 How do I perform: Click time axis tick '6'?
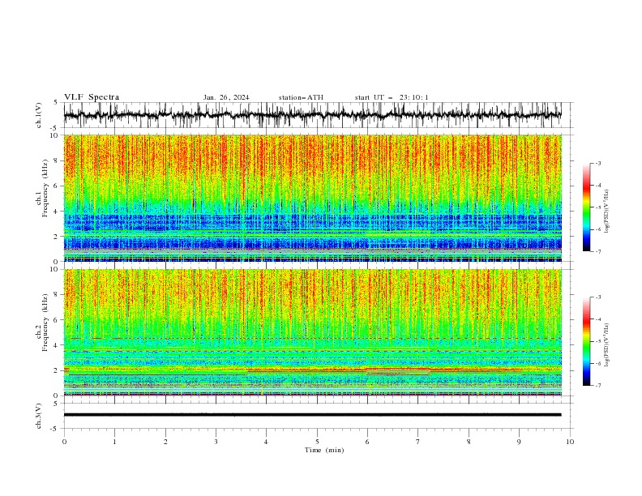click(367, 442)
